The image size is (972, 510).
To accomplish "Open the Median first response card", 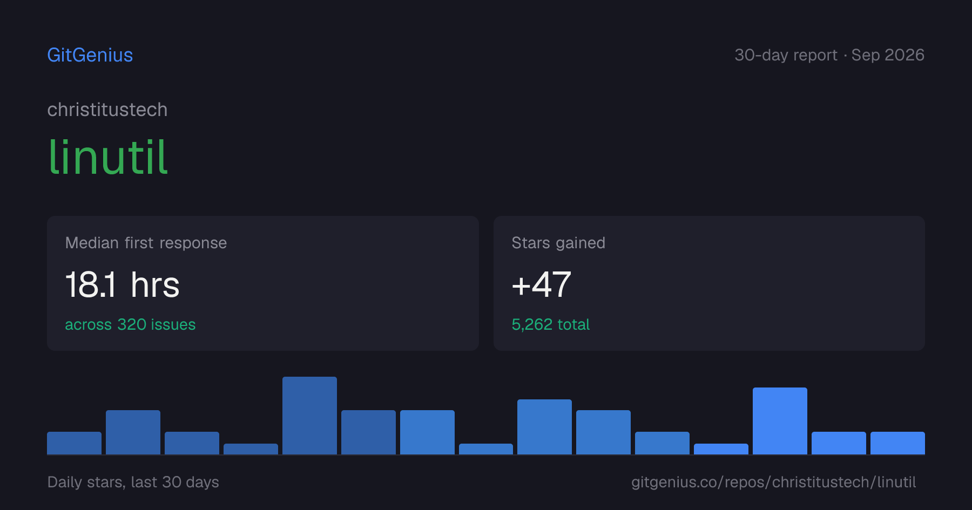I will [263, 283].
